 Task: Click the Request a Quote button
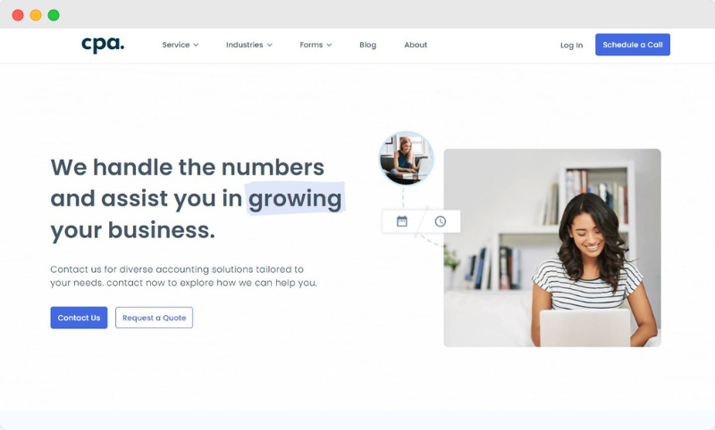(x=154, y=318)
